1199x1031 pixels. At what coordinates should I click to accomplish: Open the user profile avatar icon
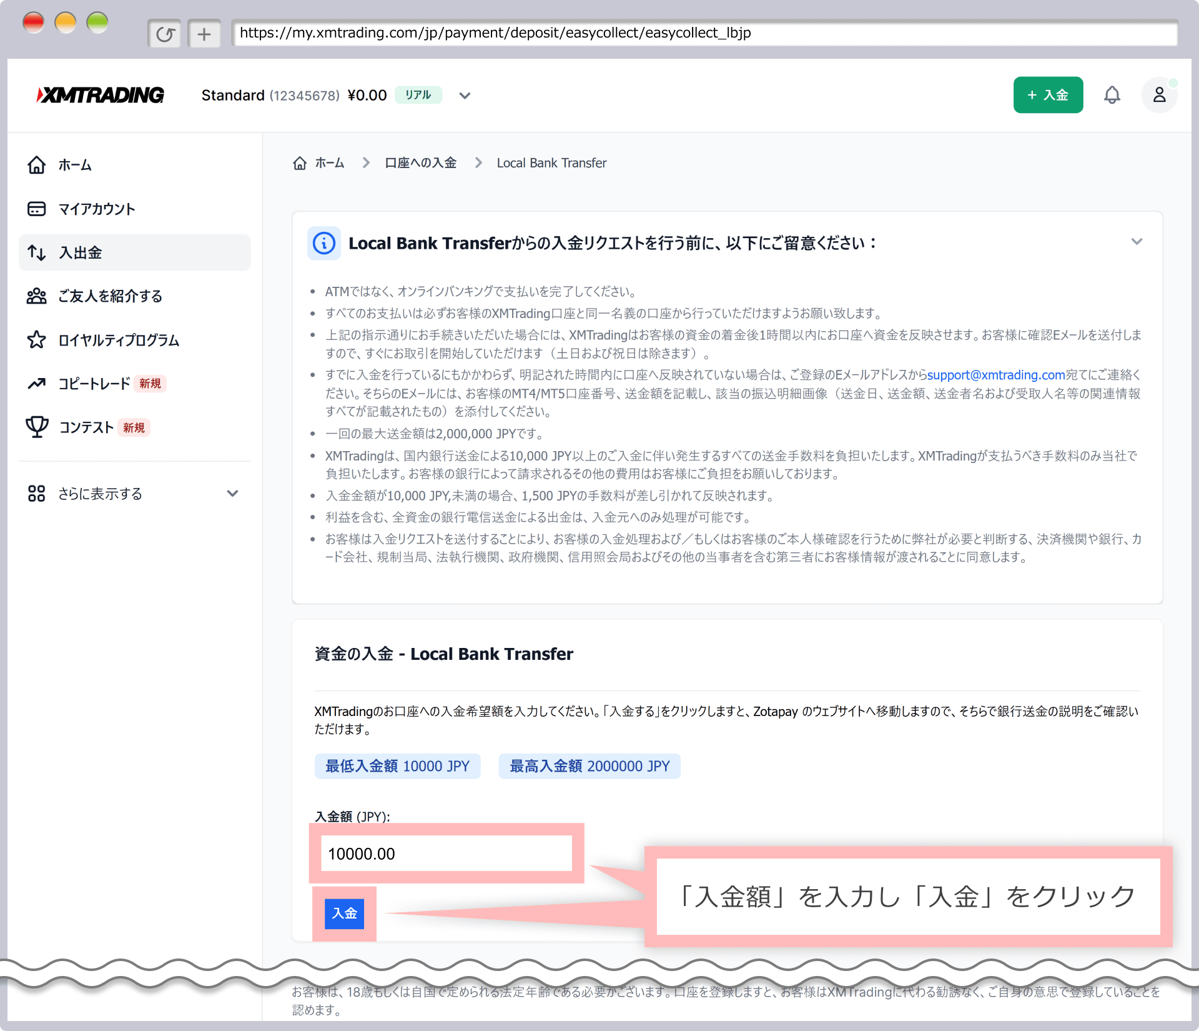[1159, 95]
